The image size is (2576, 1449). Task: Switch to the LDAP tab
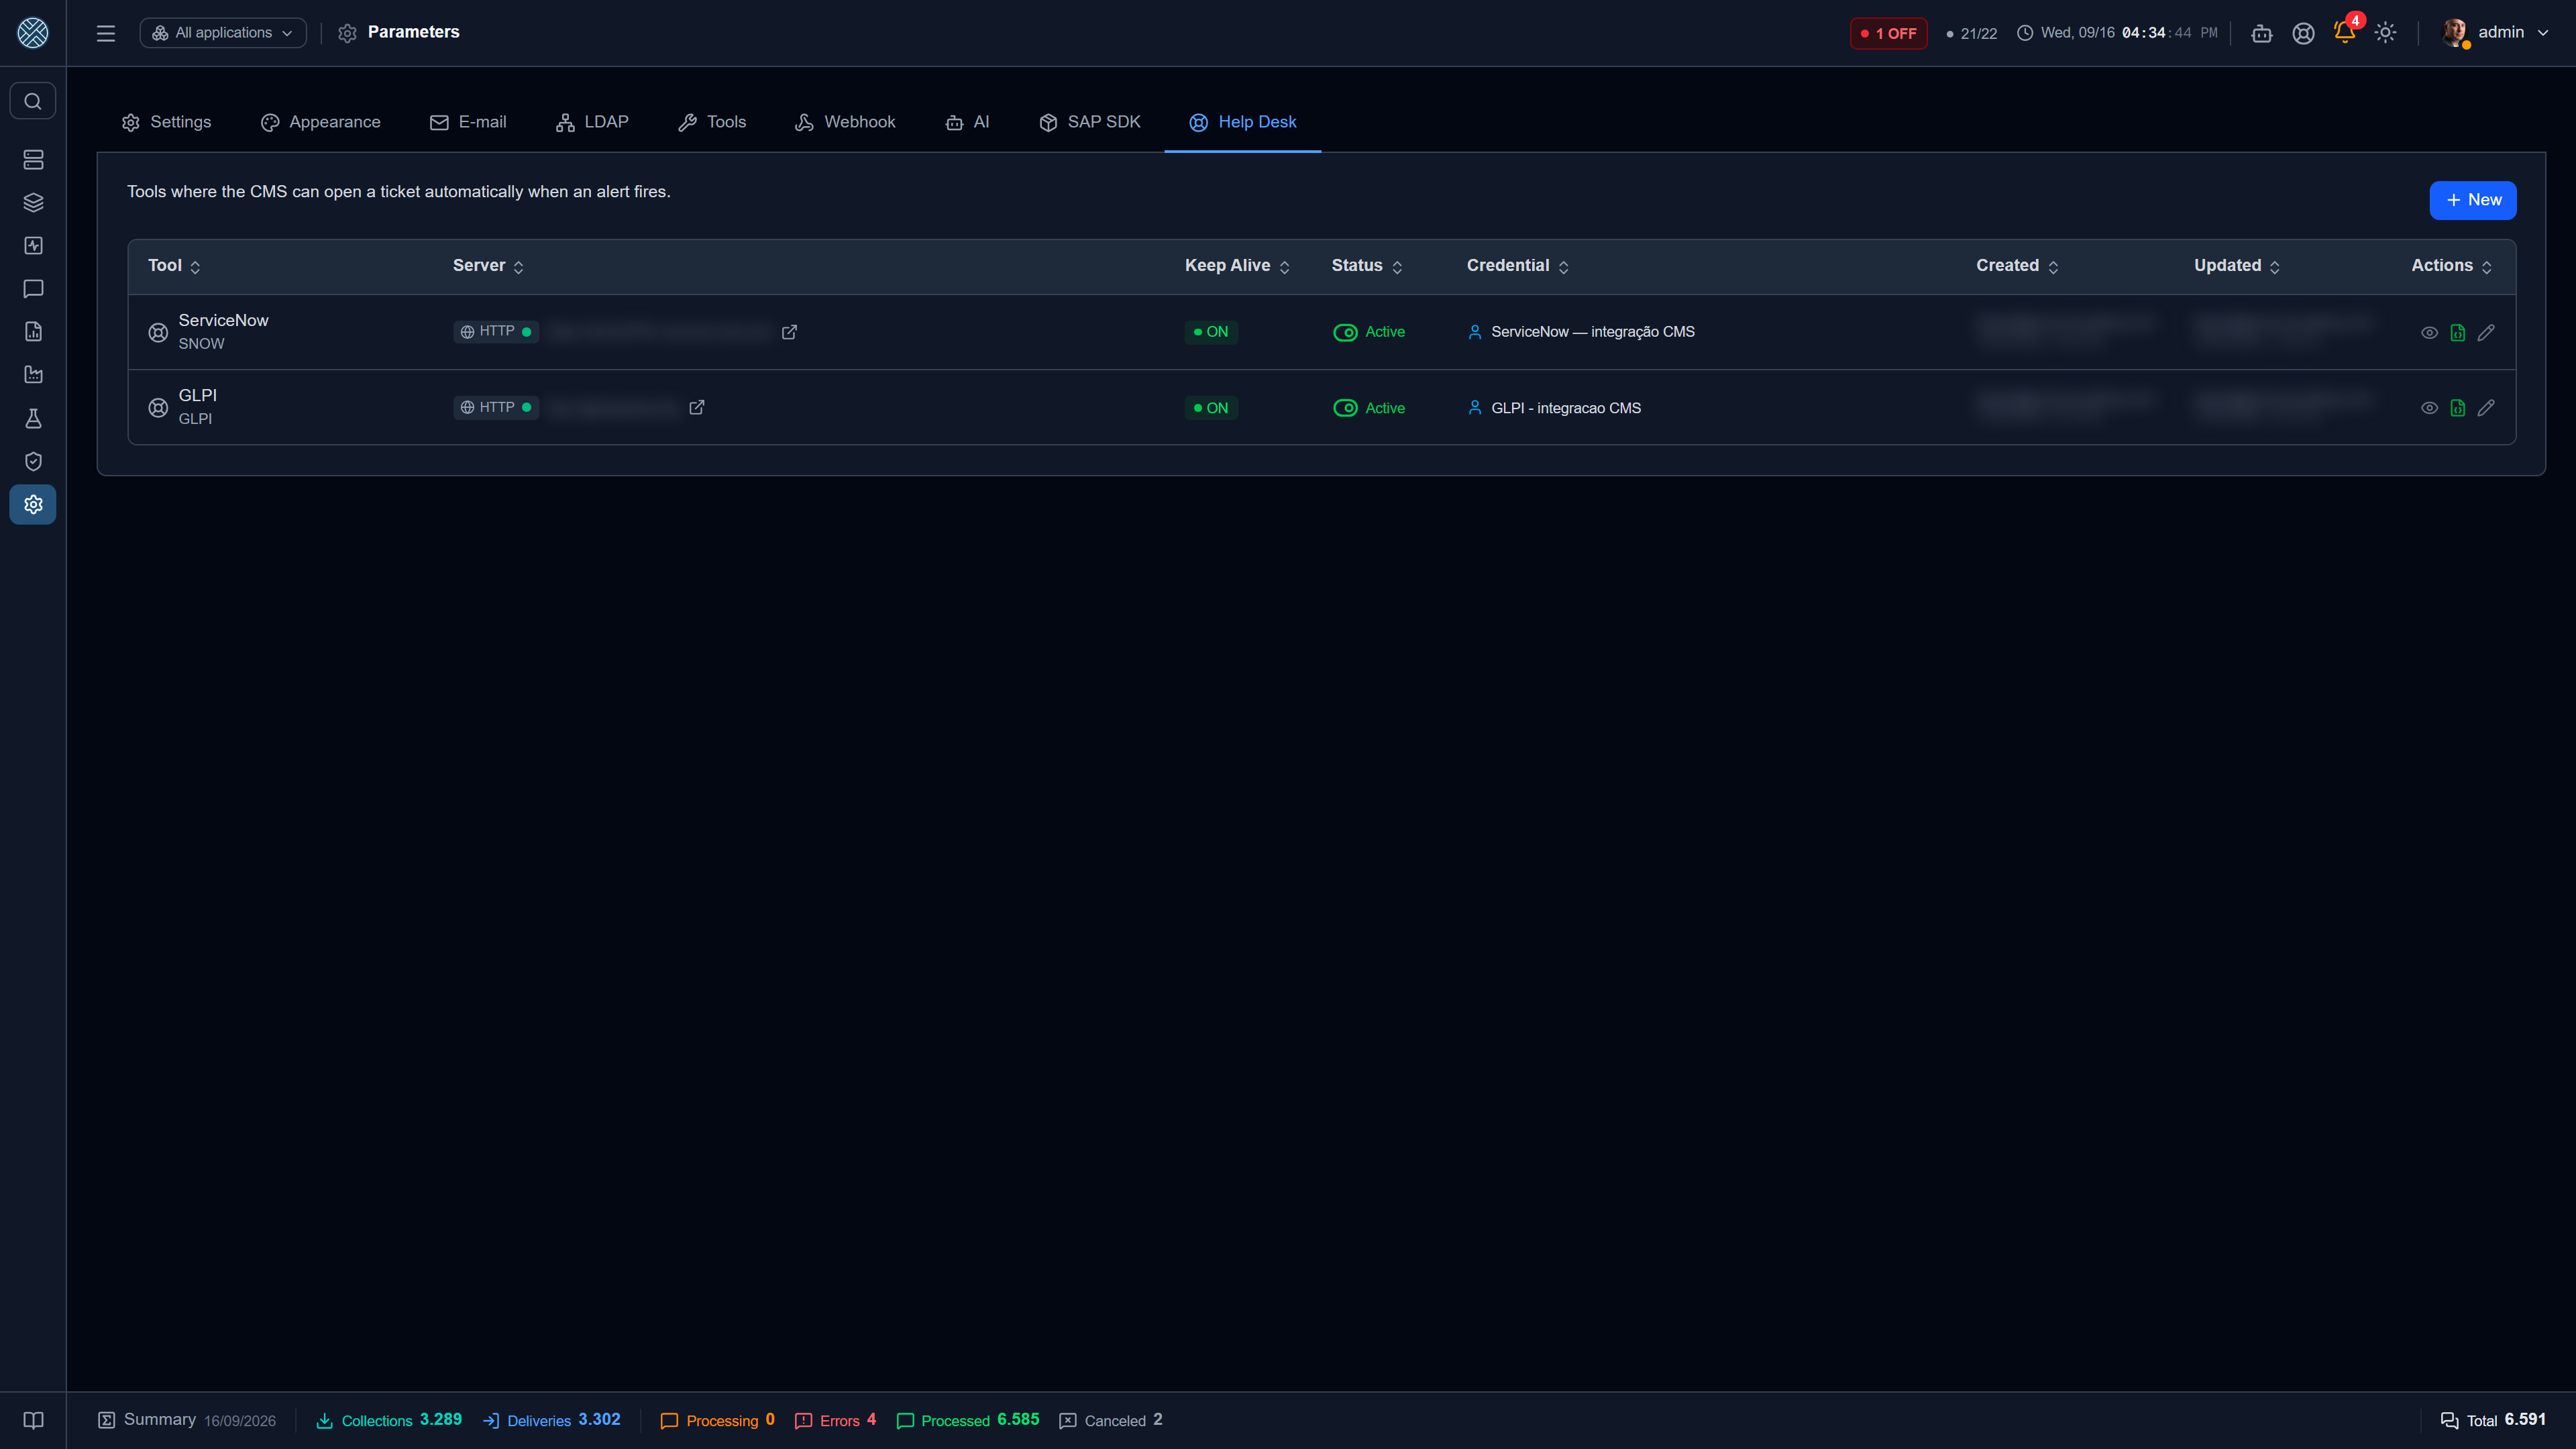(592, 122)
